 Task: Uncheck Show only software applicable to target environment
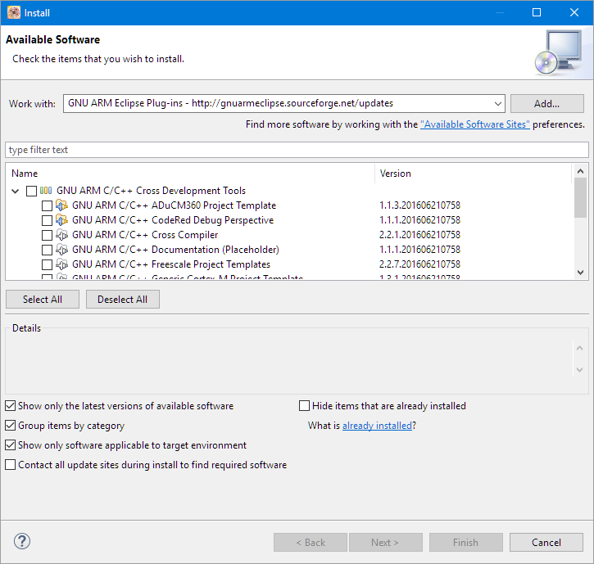pos(11,445)
